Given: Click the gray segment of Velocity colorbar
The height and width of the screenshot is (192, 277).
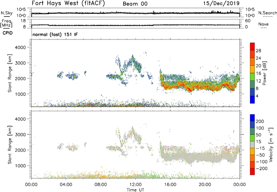Looking at the screenshot, I should [x=252, y=145].
